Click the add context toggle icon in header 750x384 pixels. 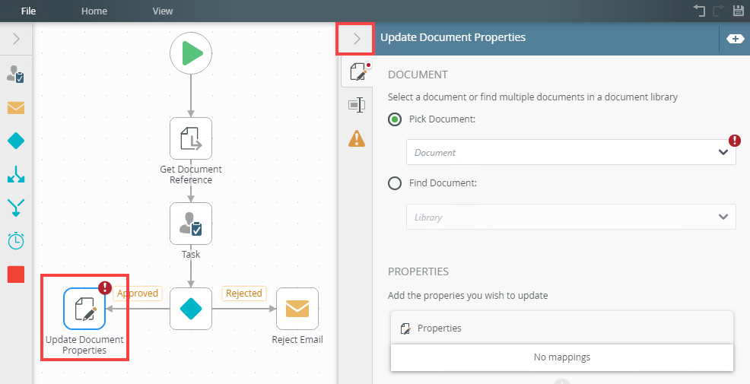coord(735,39)
